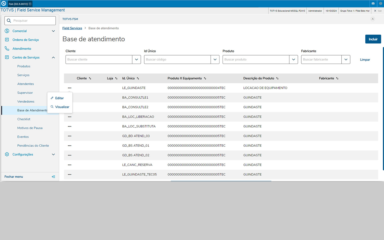
Task: Sort by Descrição do Produto column
Action: 277,78
